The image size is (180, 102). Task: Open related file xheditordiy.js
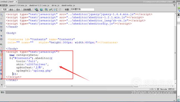pyautogui.click(x=68, y=5)
